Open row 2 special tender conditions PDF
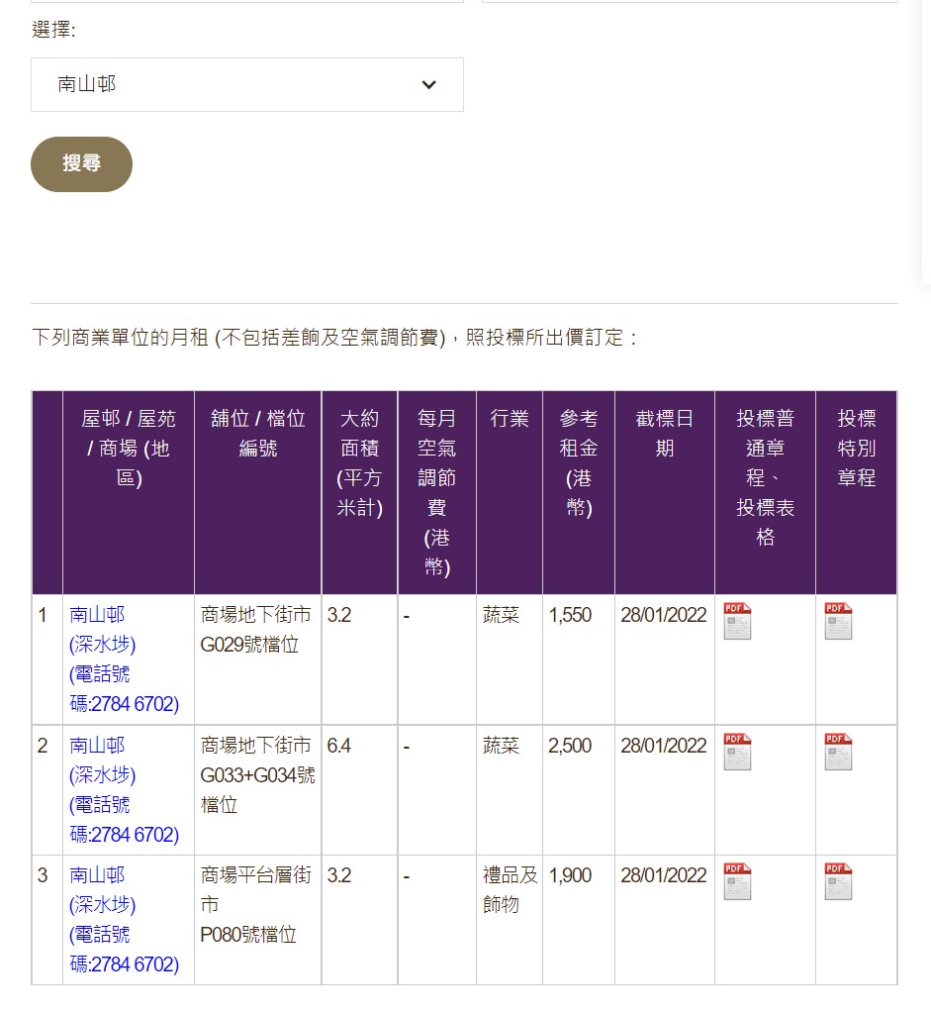 click(838, 752)
